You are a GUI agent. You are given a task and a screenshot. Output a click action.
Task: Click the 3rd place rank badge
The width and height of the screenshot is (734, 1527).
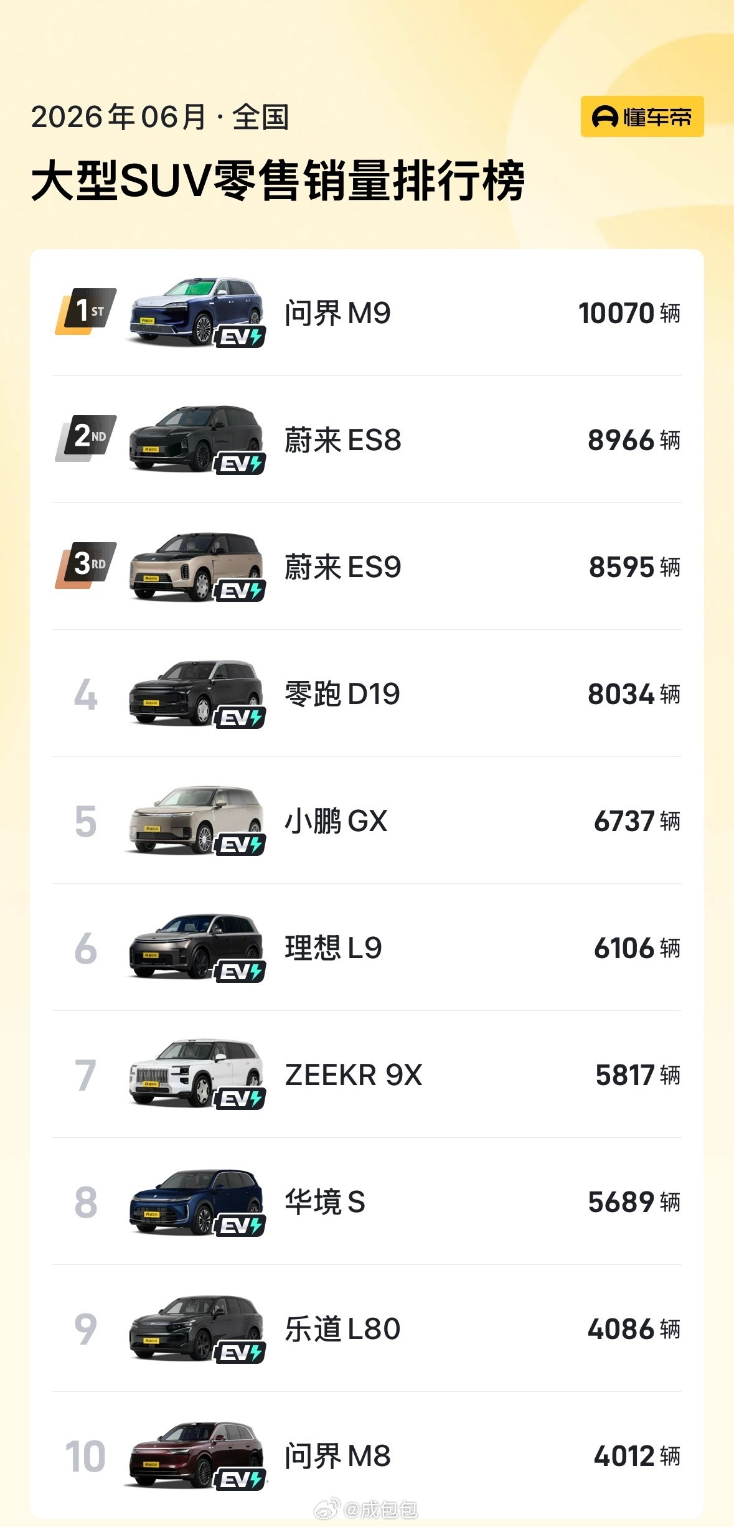(86, 565)
